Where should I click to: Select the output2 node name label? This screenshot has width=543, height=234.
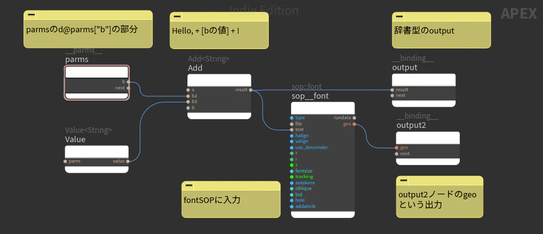(x=411, y=125)
